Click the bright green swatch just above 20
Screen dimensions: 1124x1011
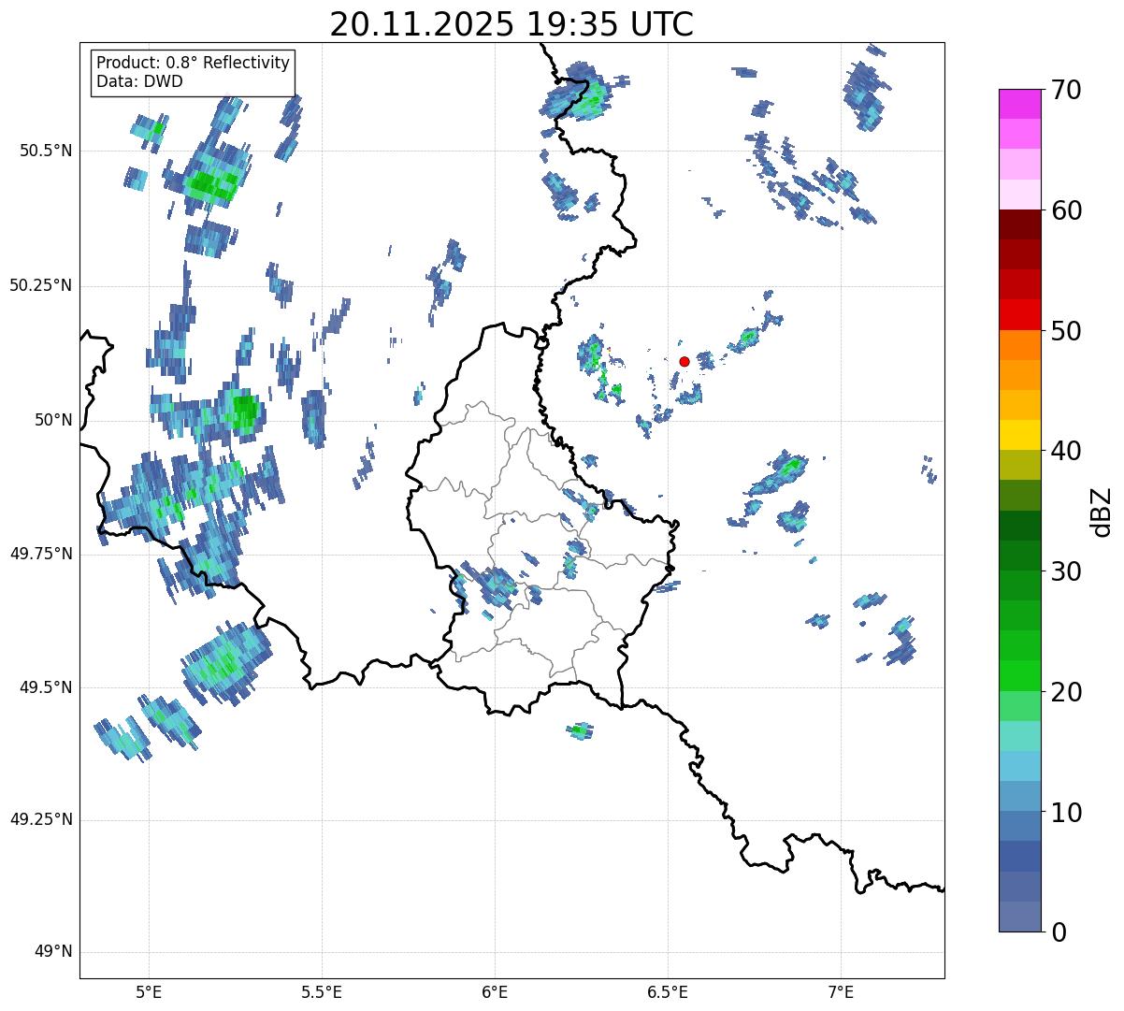pos(1019,676)
